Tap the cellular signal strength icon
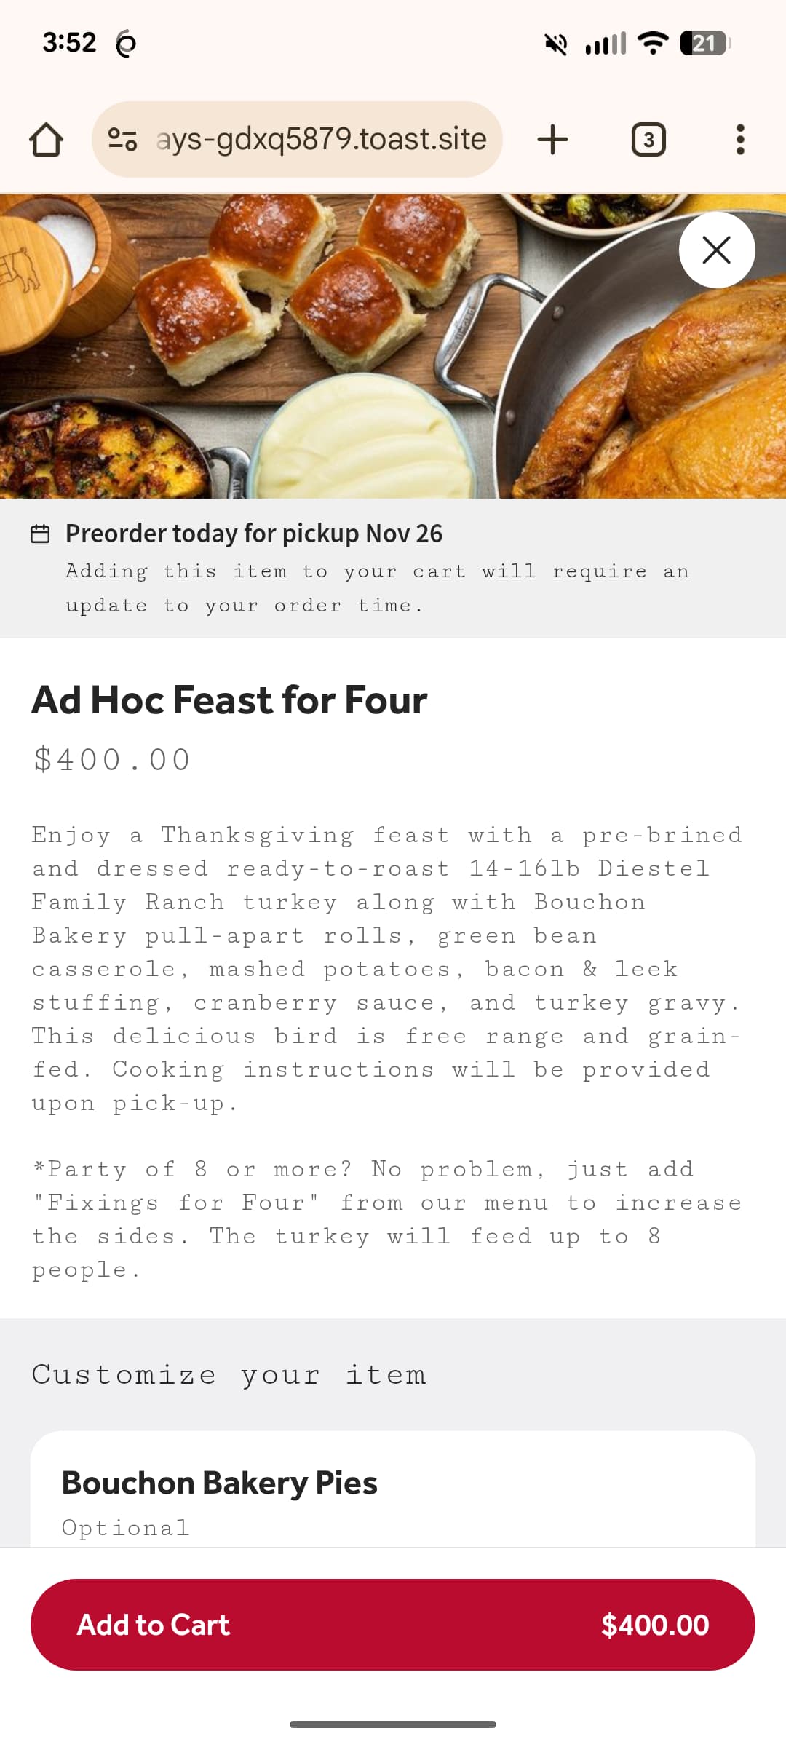 click(606, 44)
